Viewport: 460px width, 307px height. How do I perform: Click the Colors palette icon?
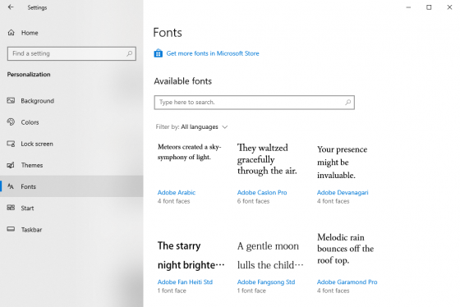point(11,122)
